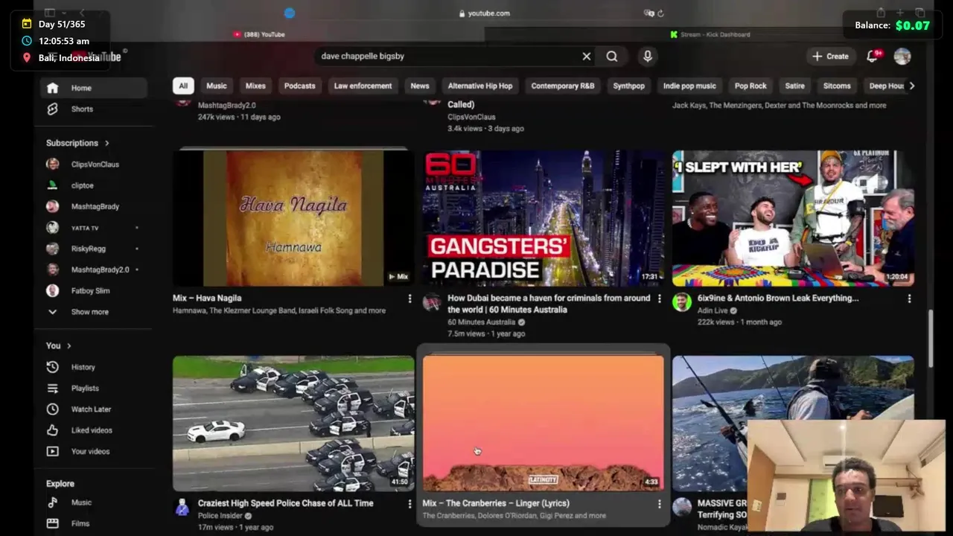This screenshot has width=953, height=536.
Task: Show more filter chips with right arrow
Action: (x=912, y=86)
